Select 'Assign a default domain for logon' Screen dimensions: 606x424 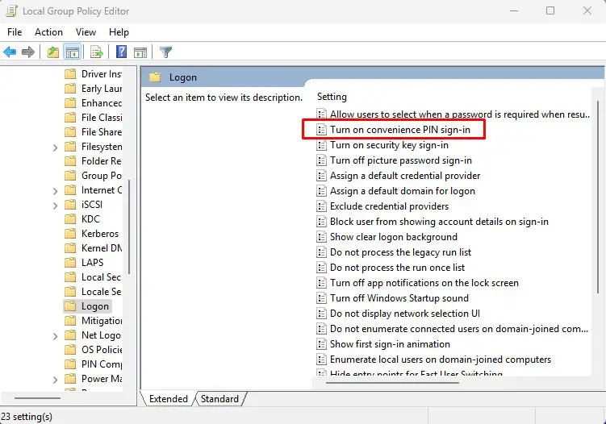click(x=395, y=191)
